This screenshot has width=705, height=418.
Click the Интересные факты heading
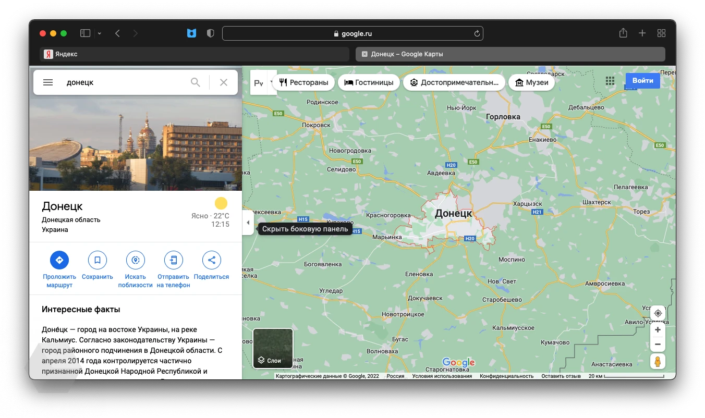click(x=81, y=310)
